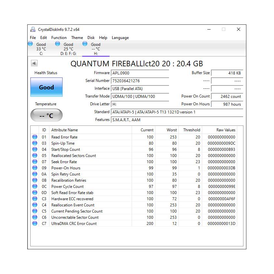The height and width of the screenshot is (274, 274).
Task: Click the UltraDMA CRC Error Count orb
Action: pos(35,224)
